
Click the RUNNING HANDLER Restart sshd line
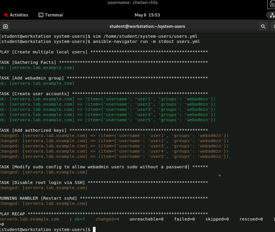[x=39, y=198]
